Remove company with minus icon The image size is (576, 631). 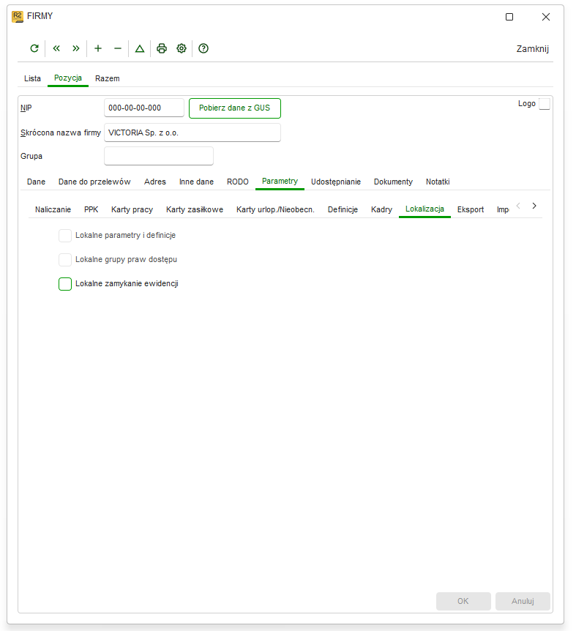pyautogui.click(x=117, y=48)
